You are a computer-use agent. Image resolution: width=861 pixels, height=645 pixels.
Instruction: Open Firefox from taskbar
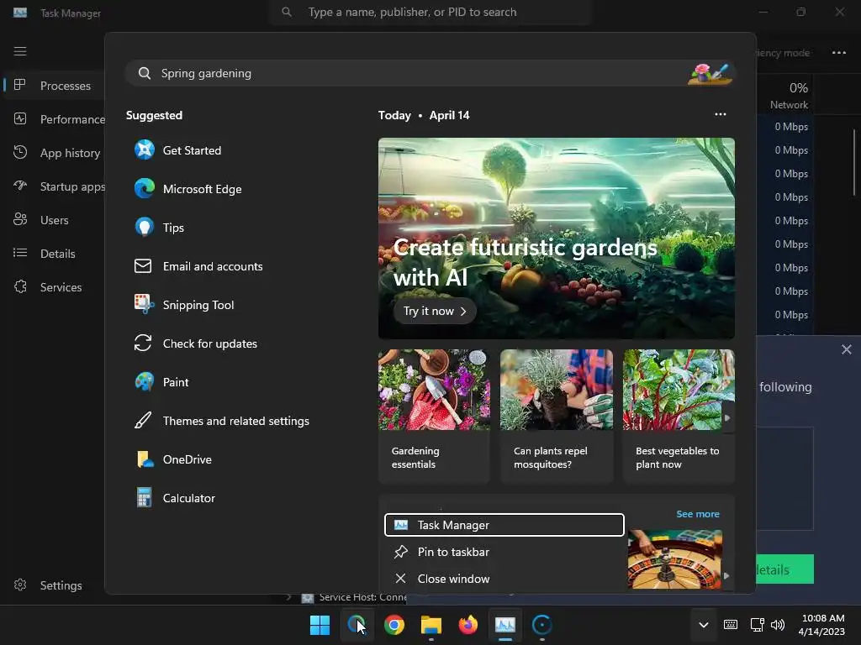pyautogui.click(x=467, y=625)
